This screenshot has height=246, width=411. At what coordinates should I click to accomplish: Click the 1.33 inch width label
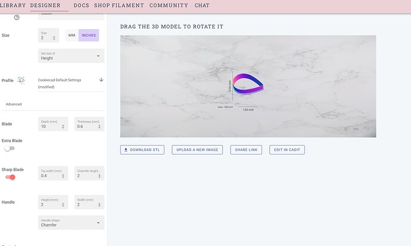tap(248, 110)
